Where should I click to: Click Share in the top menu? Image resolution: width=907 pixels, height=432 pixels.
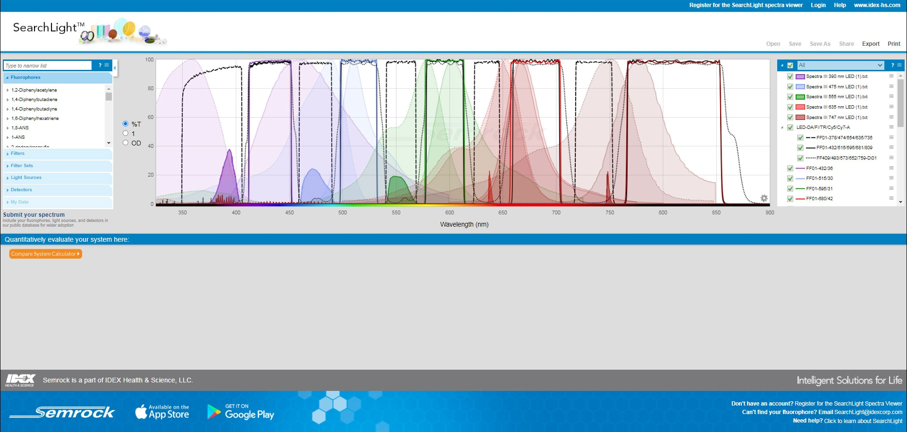847,44
